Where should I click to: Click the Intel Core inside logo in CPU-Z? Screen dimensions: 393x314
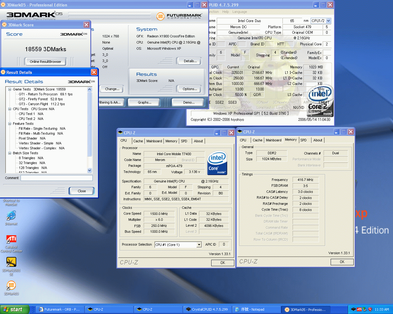tap(217, 163)
